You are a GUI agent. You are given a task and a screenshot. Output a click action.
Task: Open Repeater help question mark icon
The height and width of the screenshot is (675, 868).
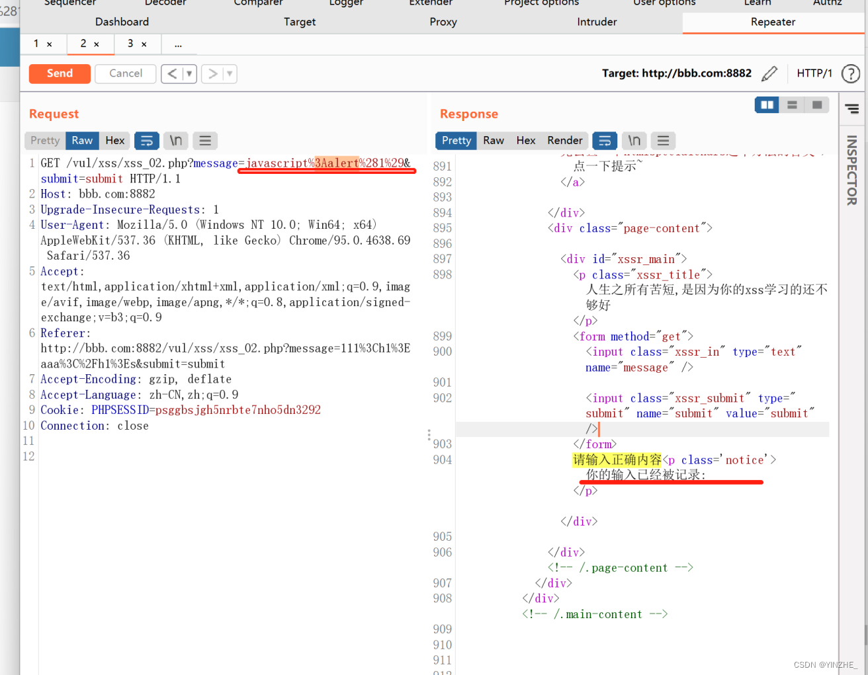point(851,73)
